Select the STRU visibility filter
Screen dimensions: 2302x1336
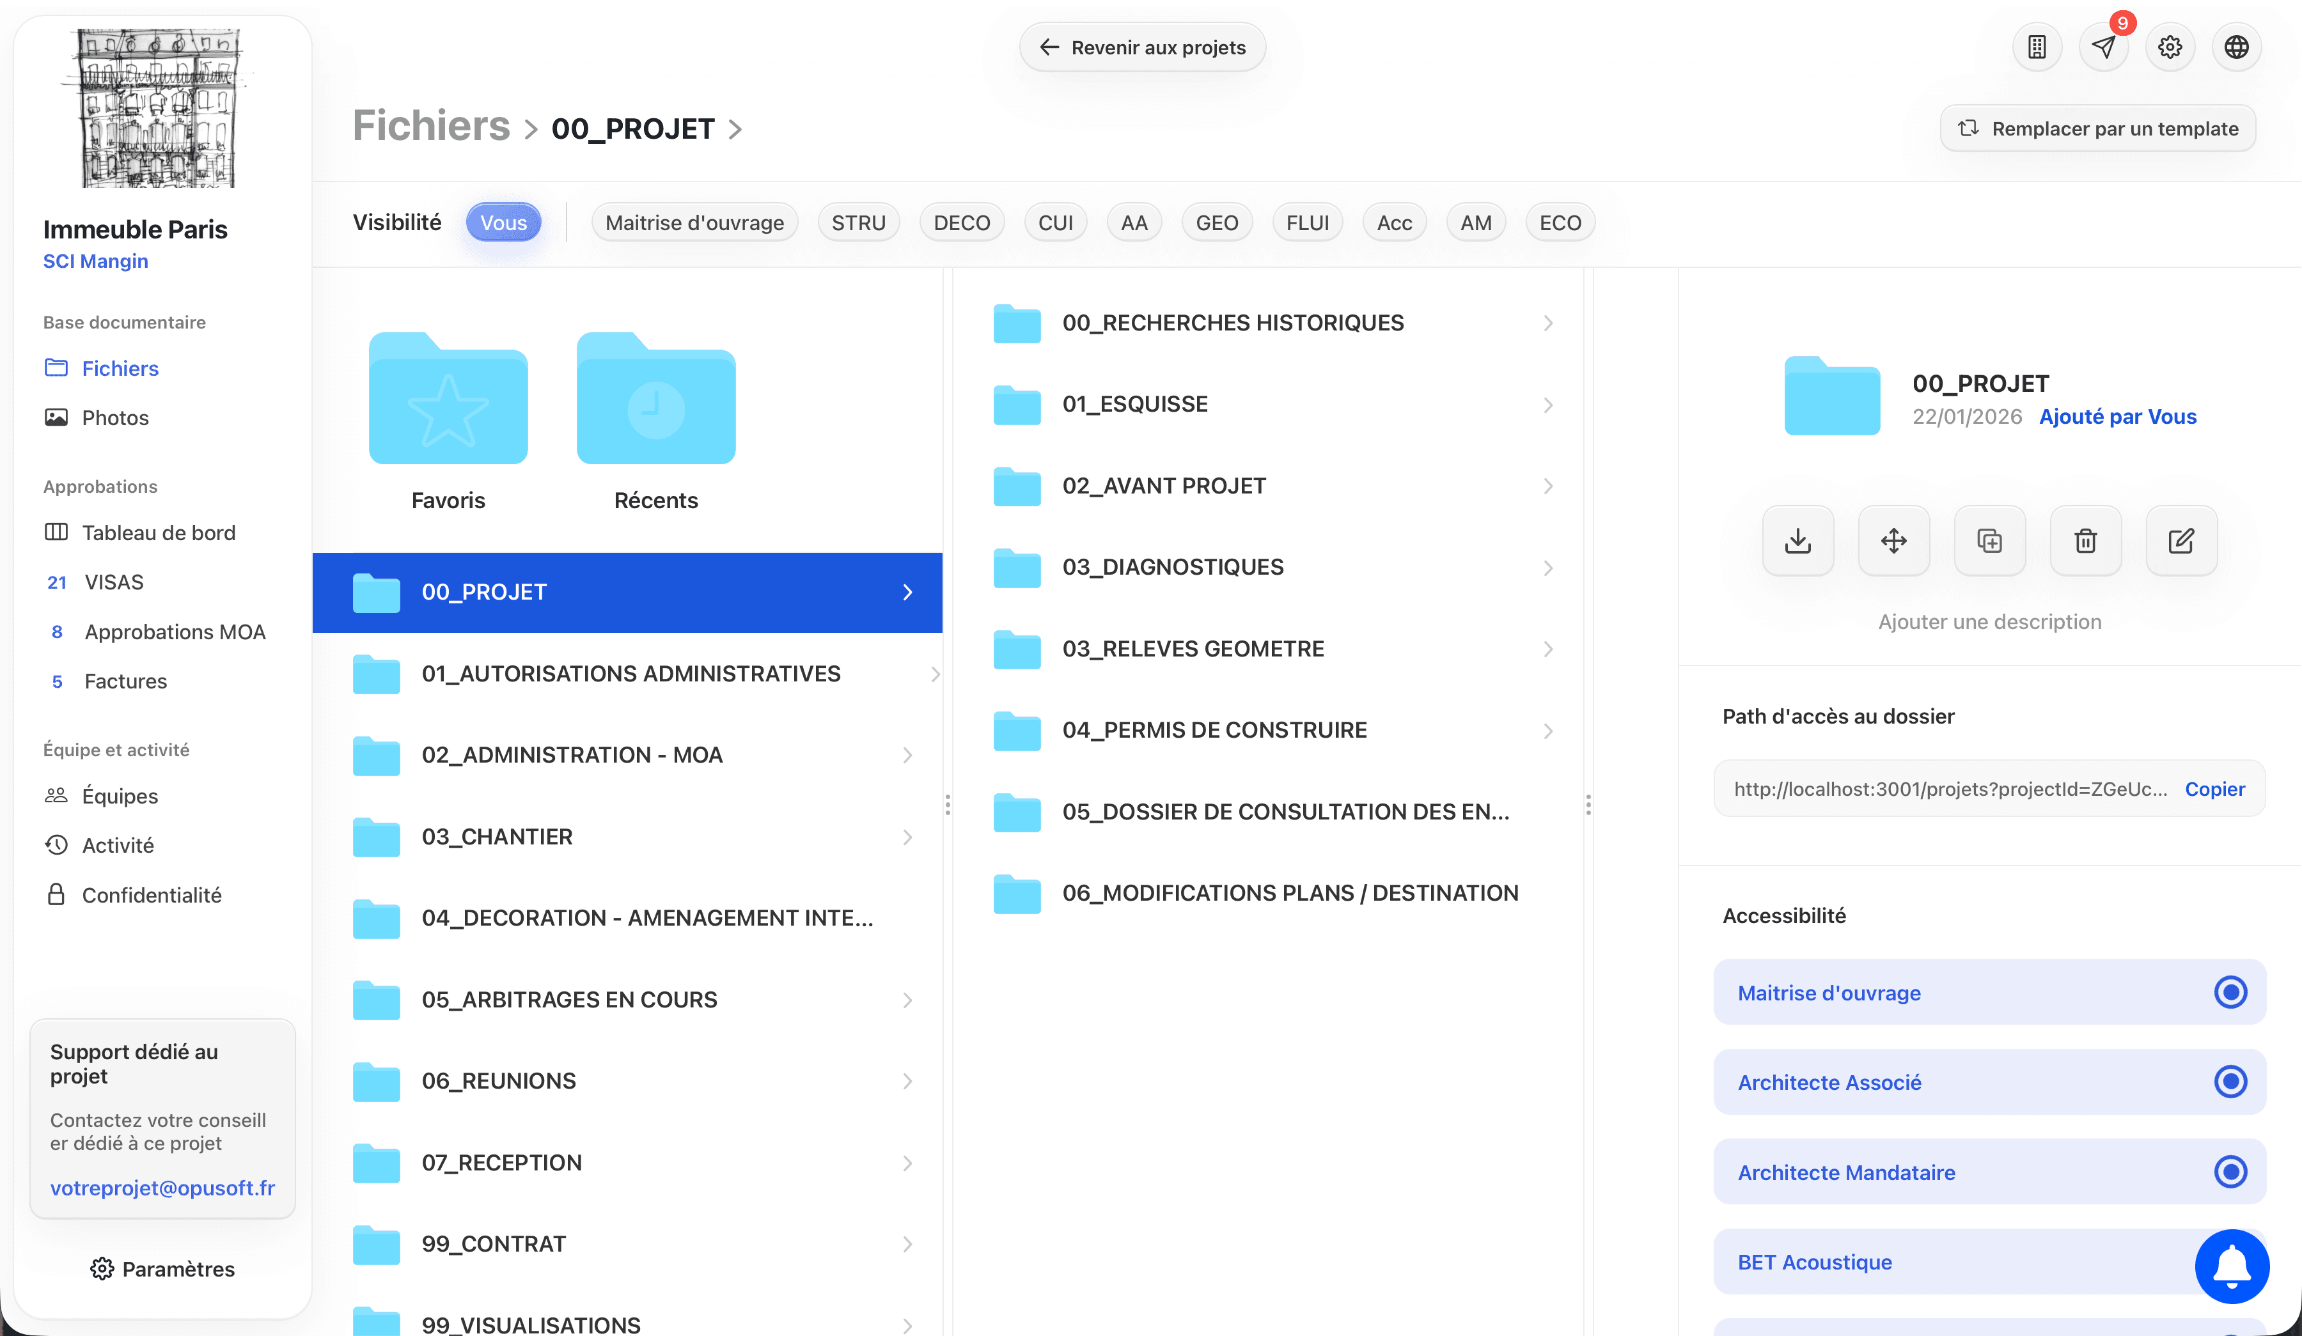[x=857, y=223]
